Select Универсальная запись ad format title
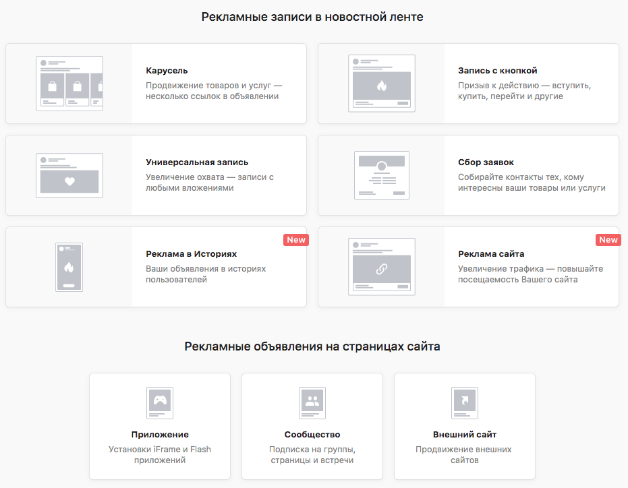 [197, 162]
